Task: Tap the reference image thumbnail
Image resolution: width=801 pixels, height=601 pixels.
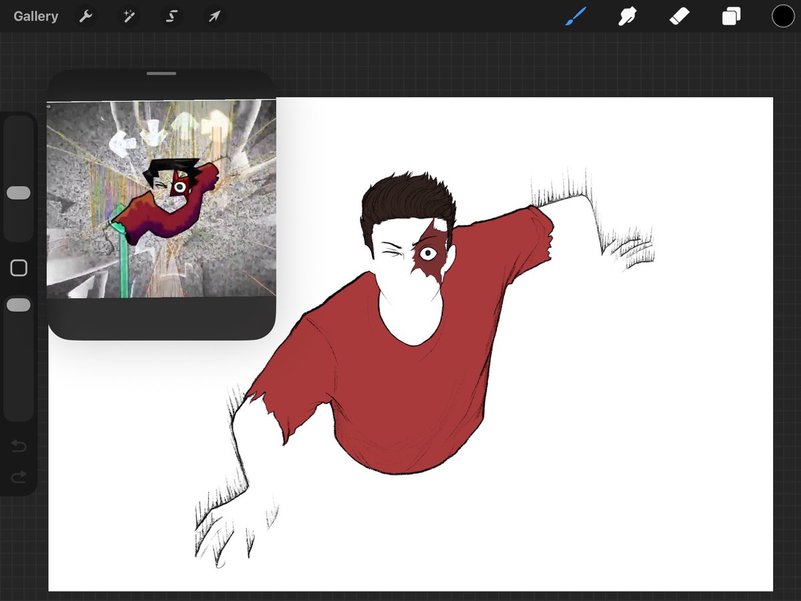Action: point(161,199)
